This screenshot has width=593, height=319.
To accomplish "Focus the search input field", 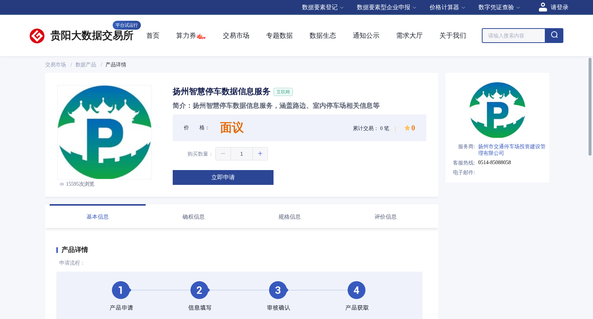I will (x=513, y=36).
